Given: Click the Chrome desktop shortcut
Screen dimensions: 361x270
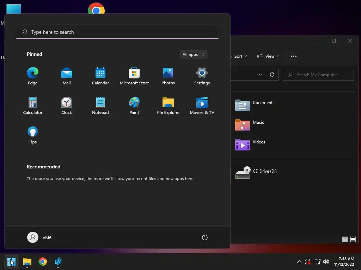Looking at the screenshot, I should (x=96, y=8).
